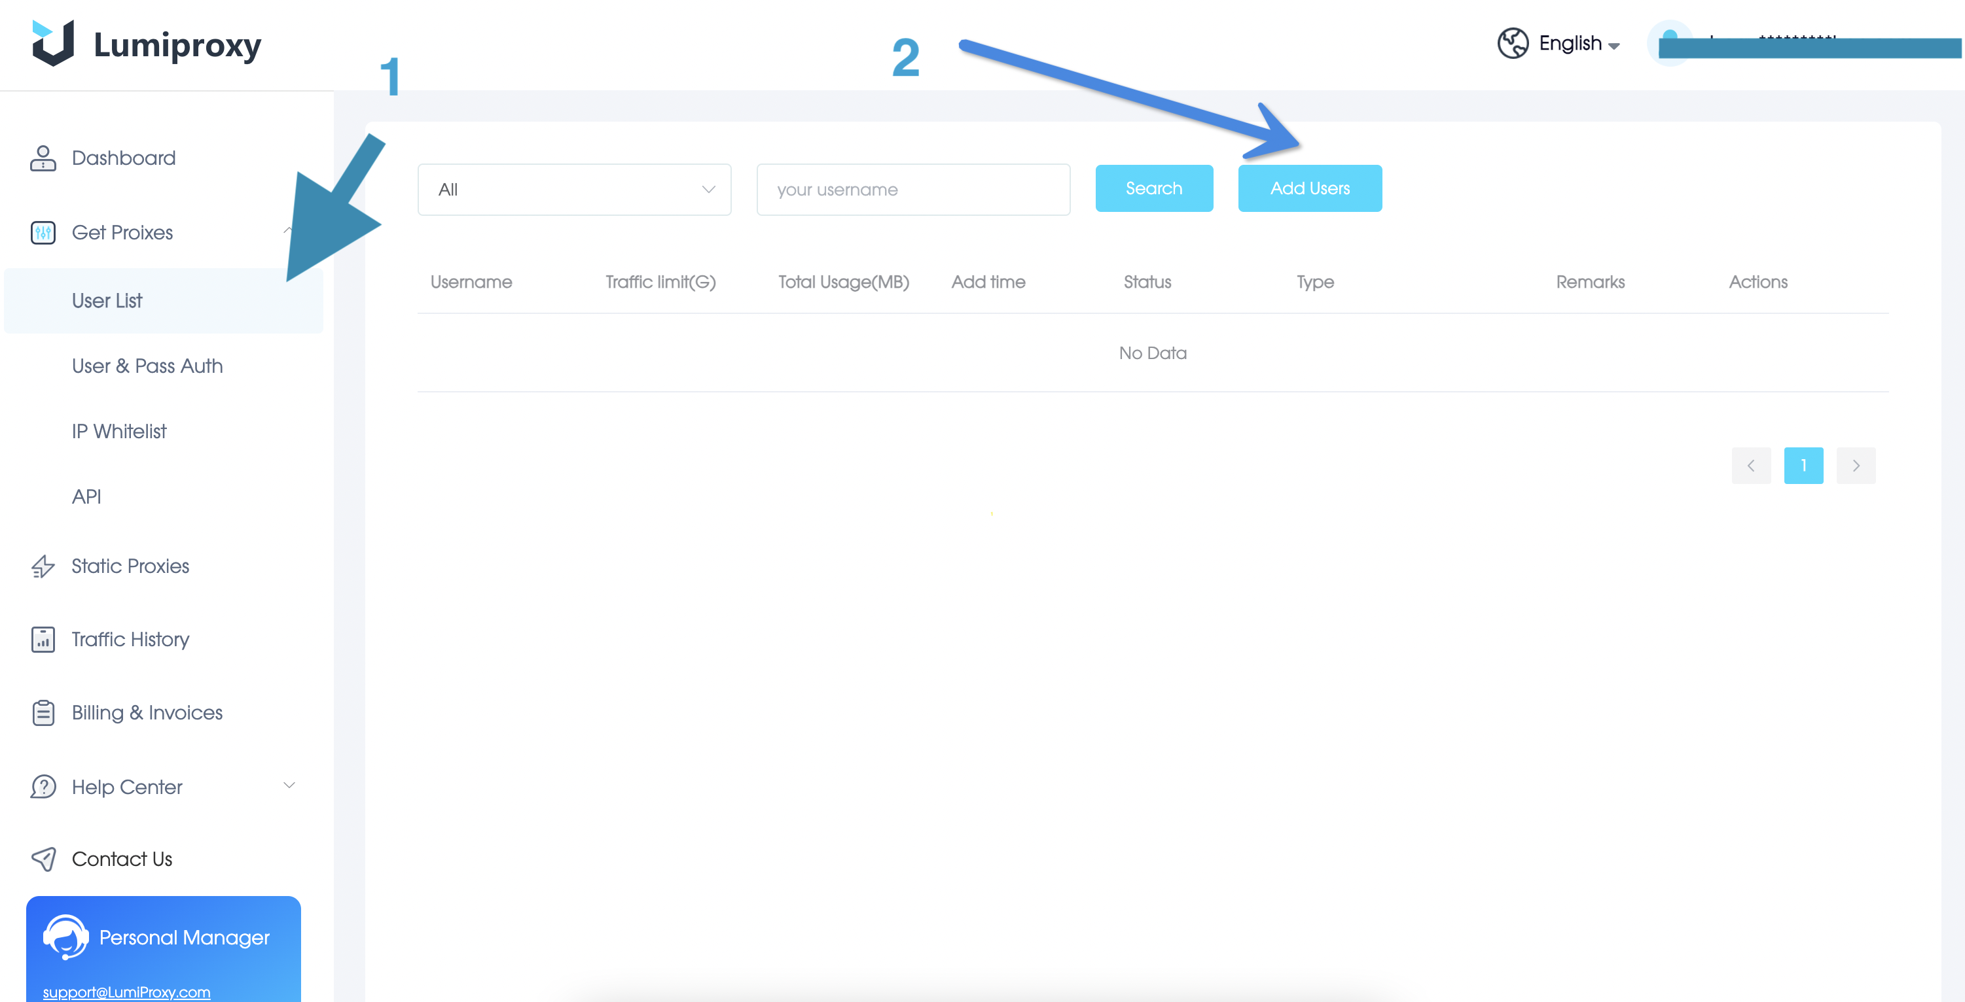
Task: Open the All filter dropdown
Action: [x=573, y=190]
